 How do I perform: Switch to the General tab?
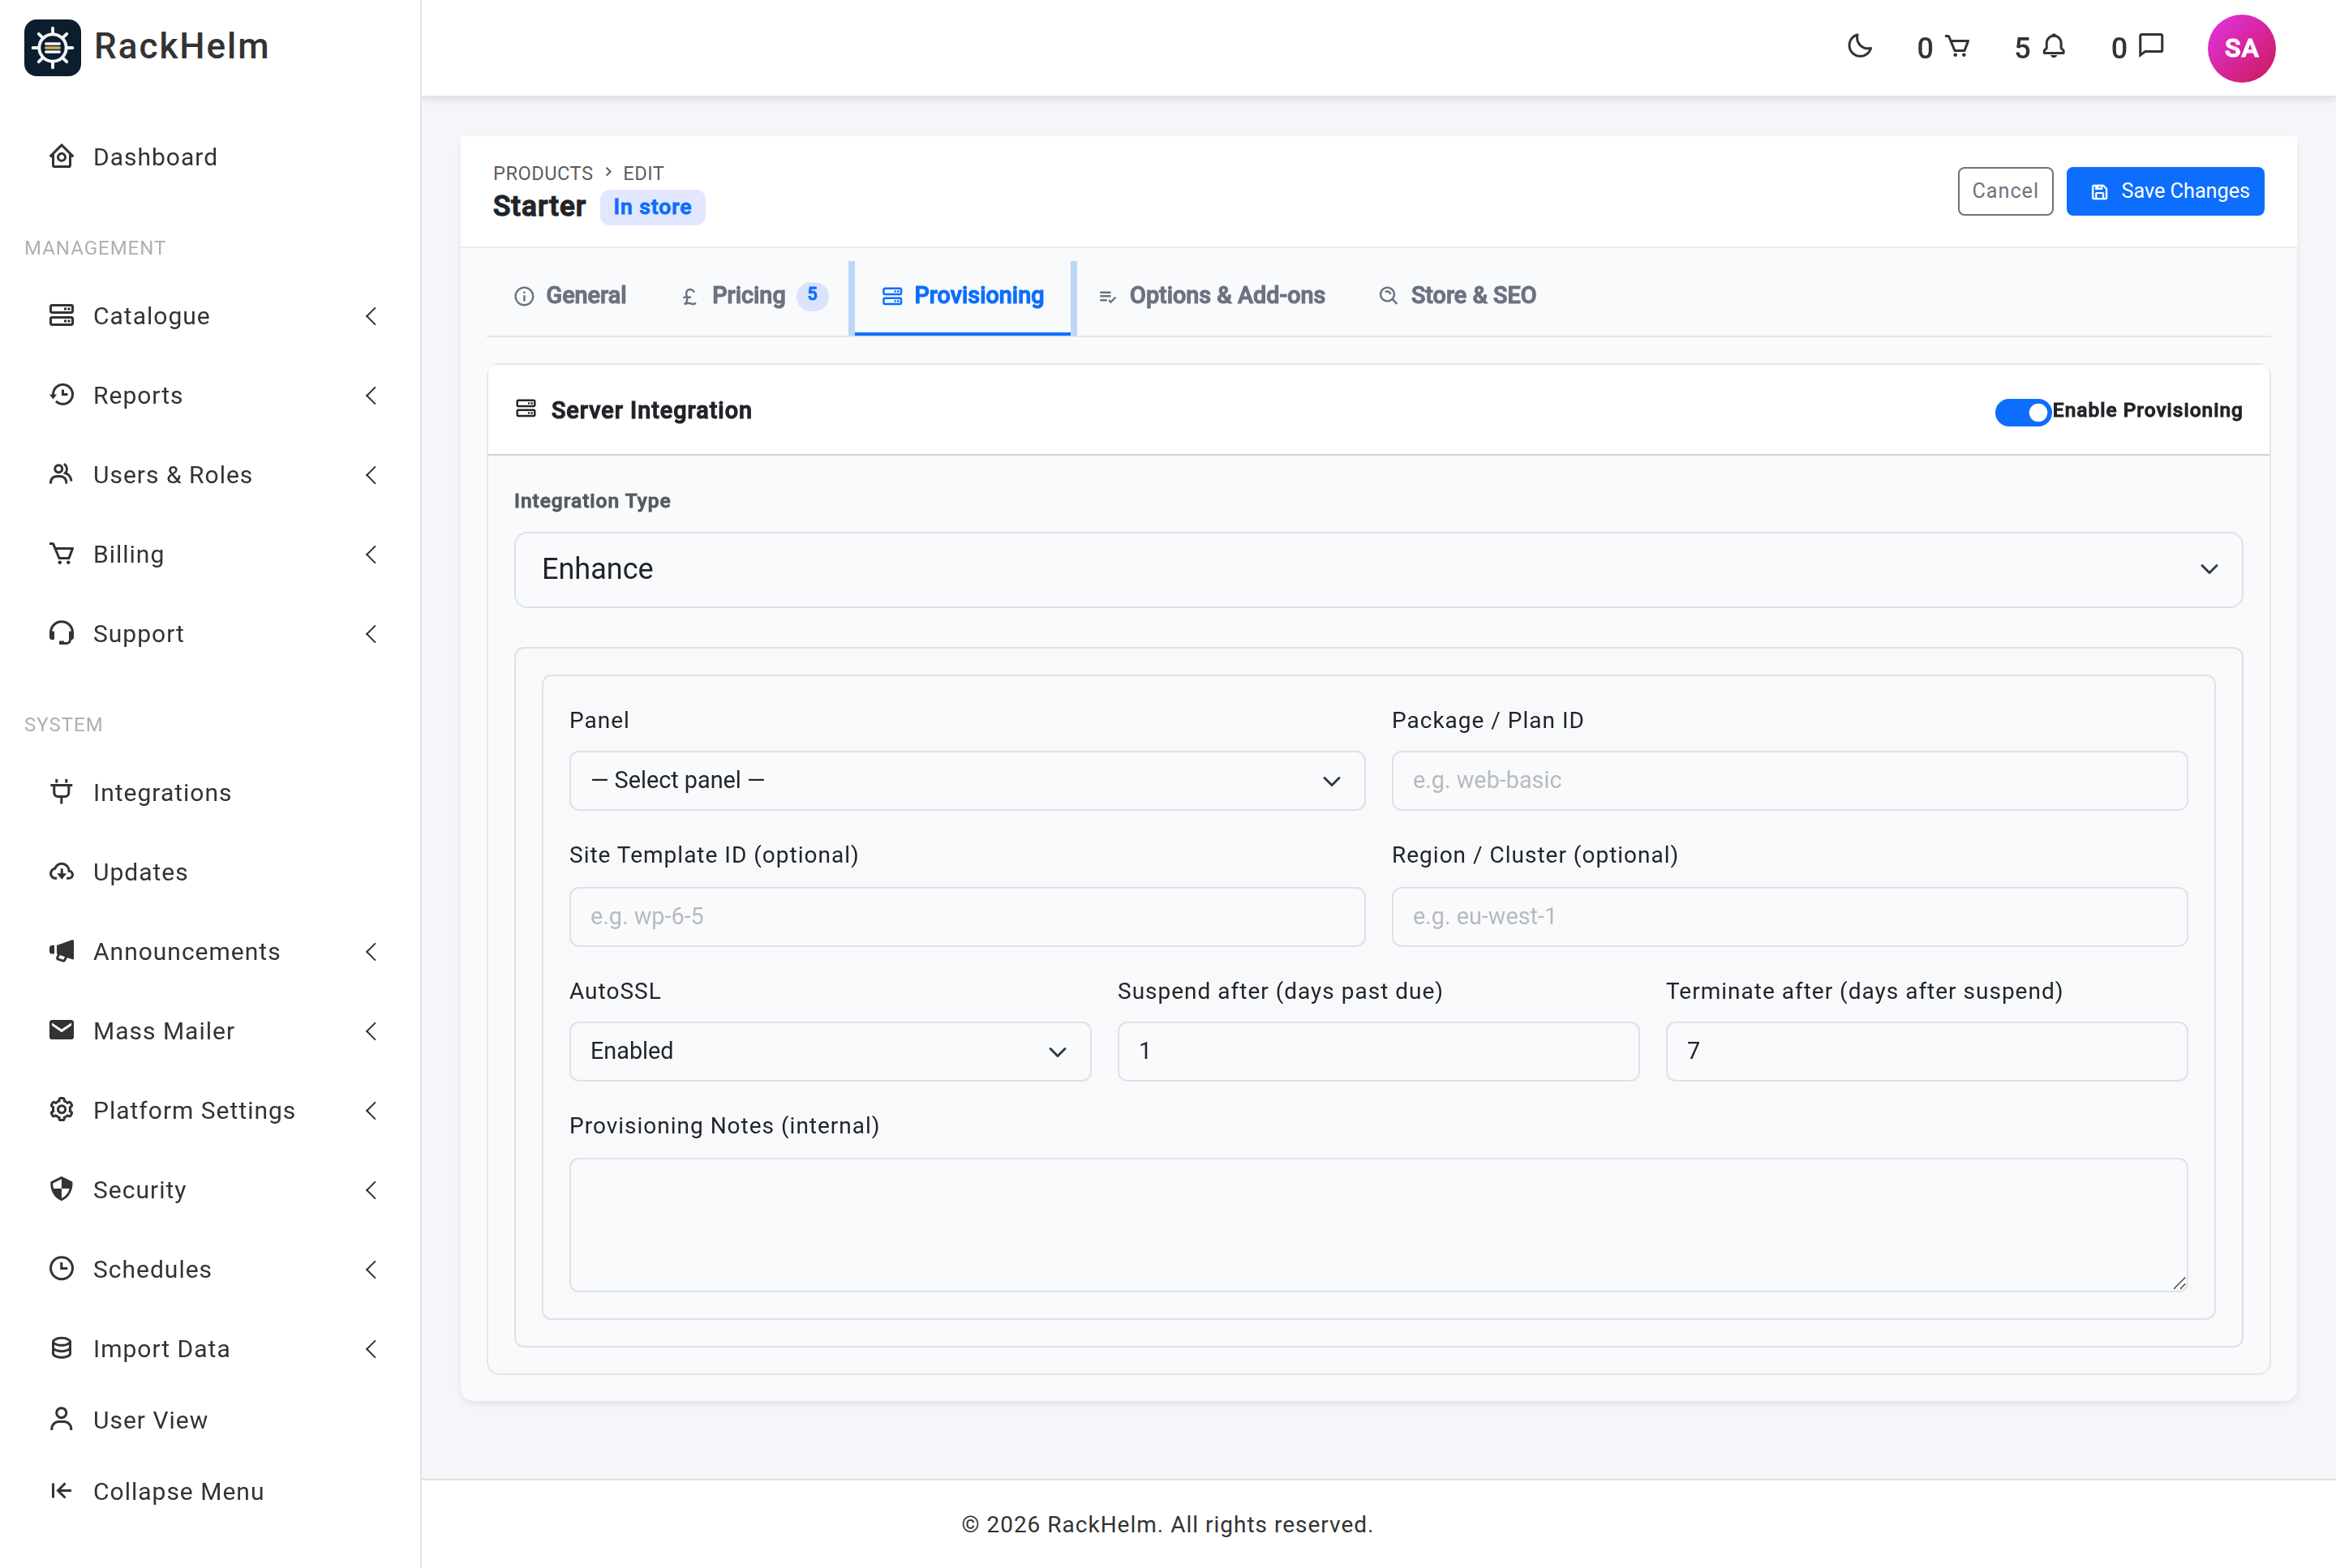coord(570,296)
